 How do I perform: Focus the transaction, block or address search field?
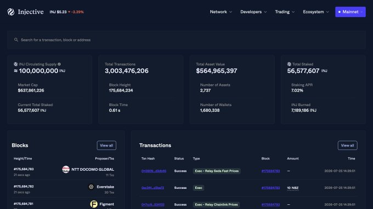[x=187, y=40]
